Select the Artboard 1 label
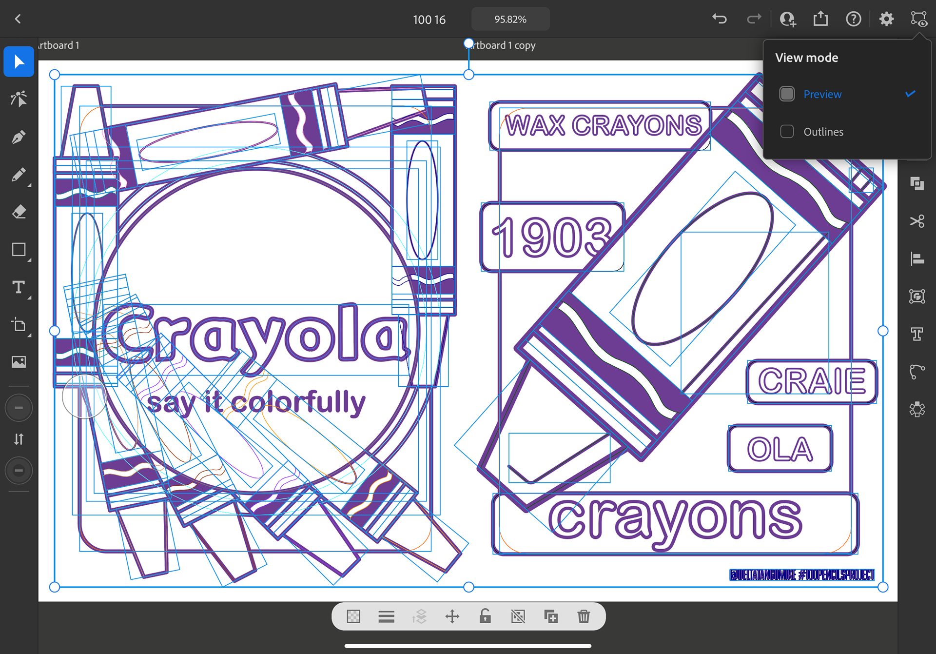 click(x=59, y=45)
